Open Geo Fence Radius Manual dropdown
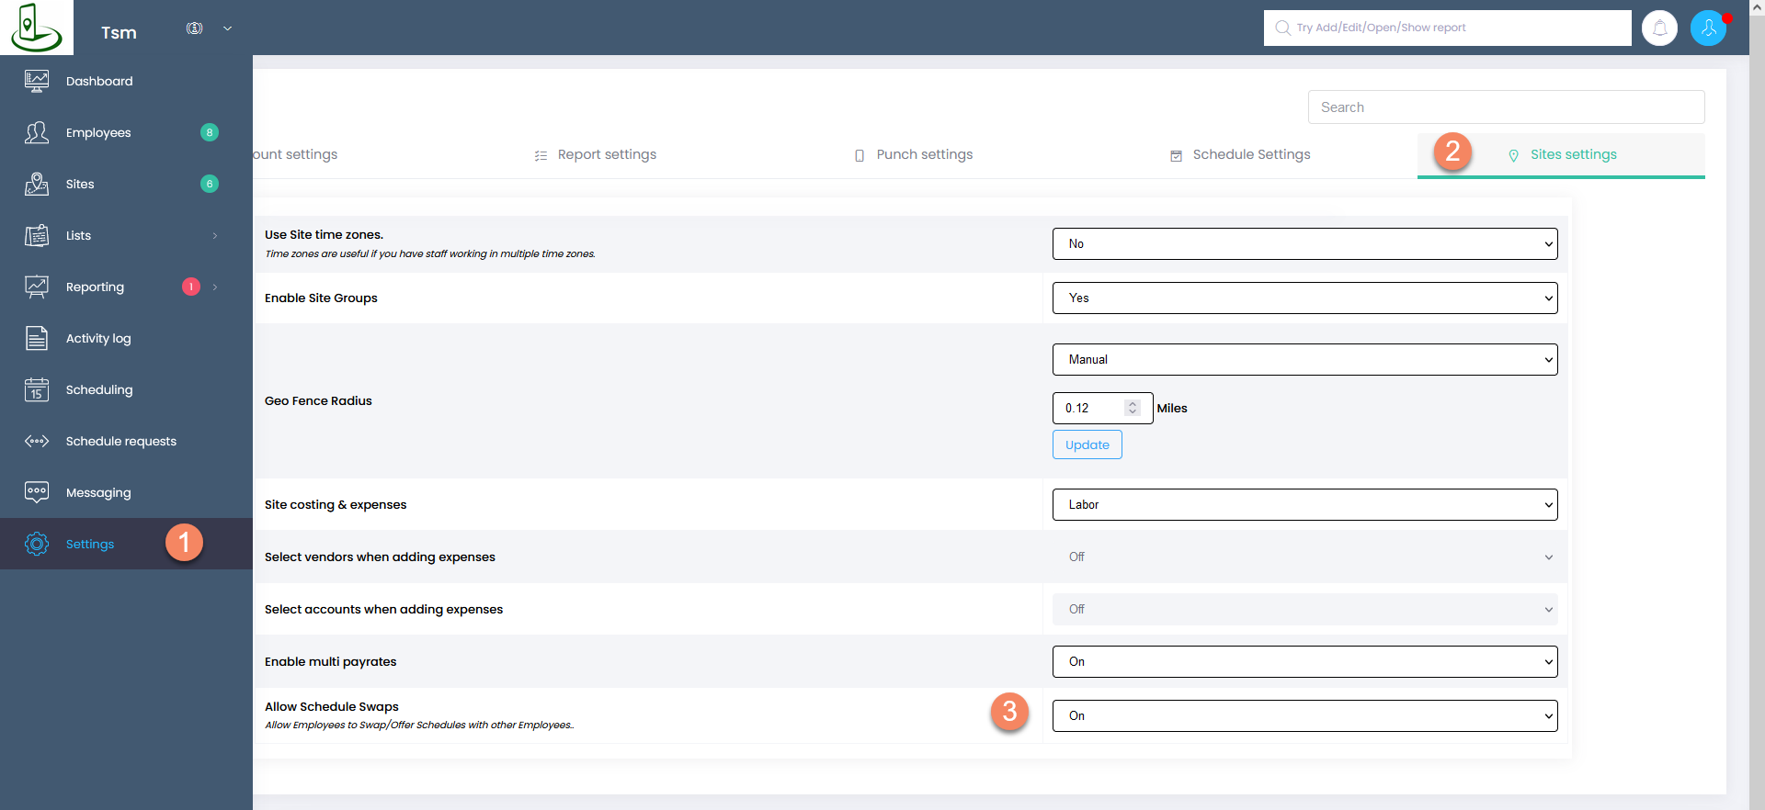This screenshot has width=1765, height=810. point(1304,359)
